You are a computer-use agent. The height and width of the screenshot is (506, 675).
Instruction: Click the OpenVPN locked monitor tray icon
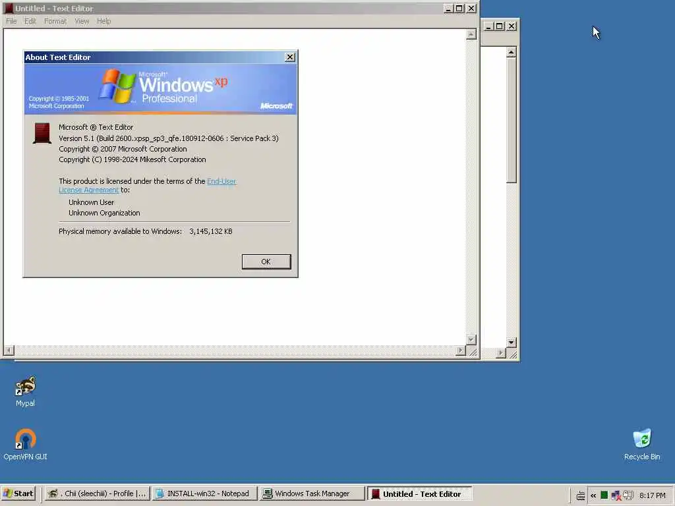tap(628, 495)
